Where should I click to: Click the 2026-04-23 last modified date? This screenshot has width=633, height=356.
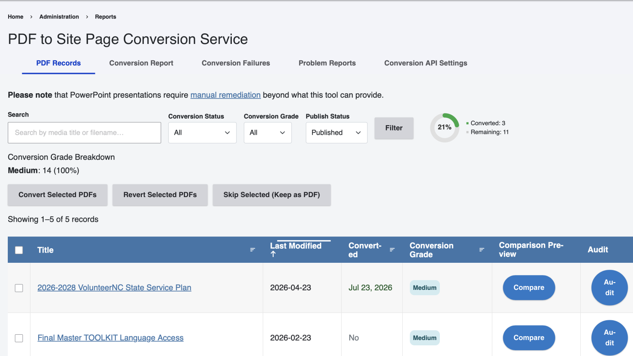291,287
